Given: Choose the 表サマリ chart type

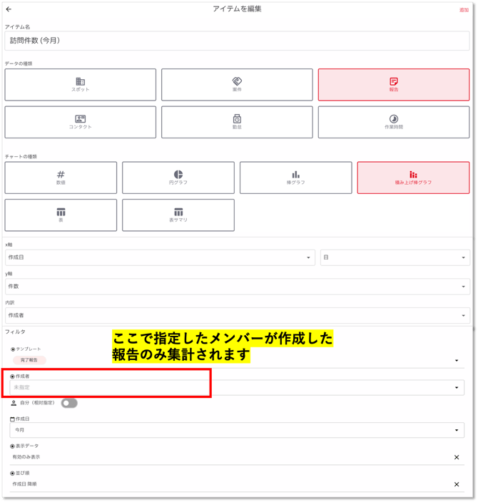Looking at the screenshot, I should click(178, 215).
